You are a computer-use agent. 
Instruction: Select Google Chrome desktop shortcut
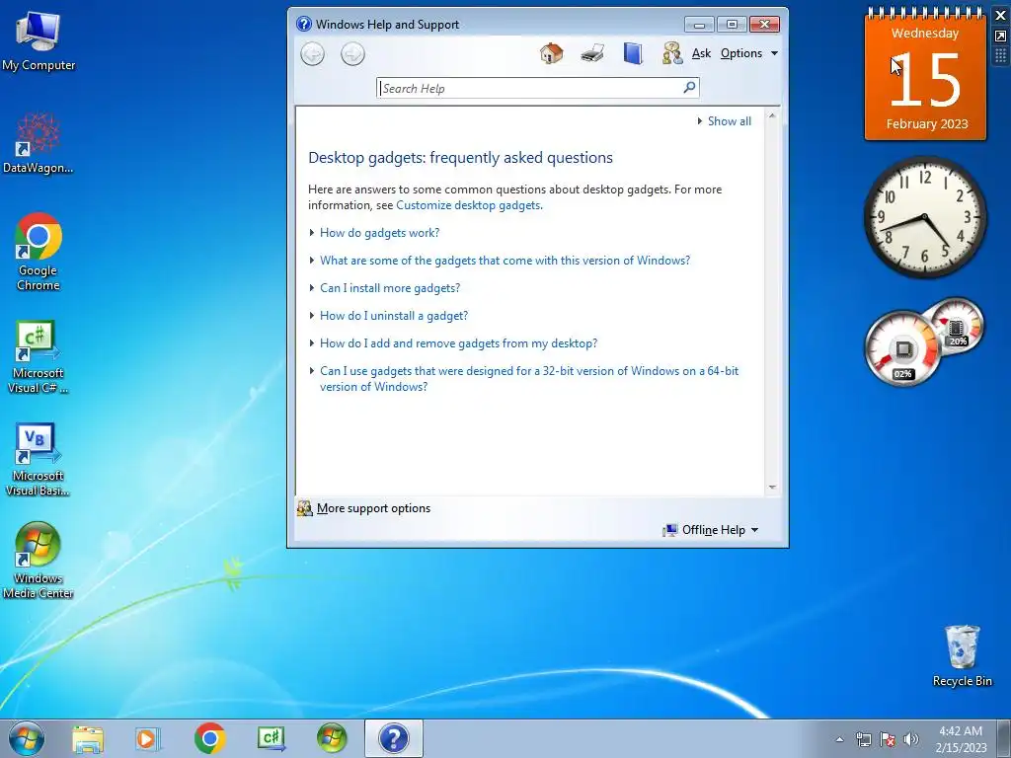pos(39,252)
